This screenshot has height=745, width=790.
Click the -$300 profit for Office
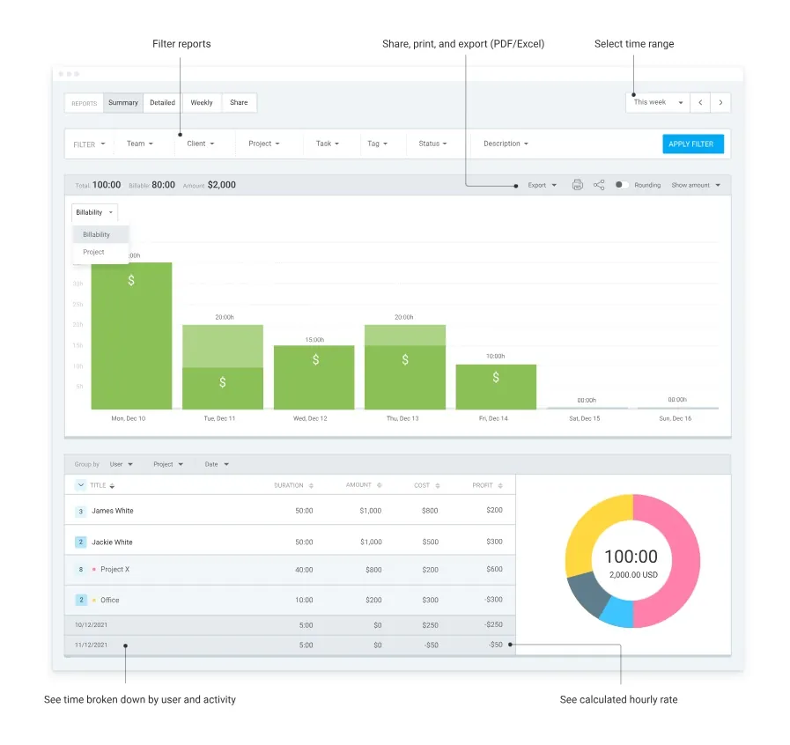coord(493,600)
